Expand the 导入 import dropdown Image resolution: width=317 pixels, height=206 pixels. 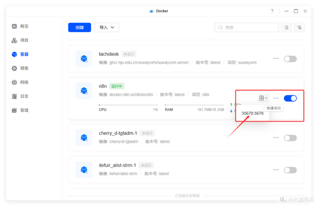click(x=107, y=27)
